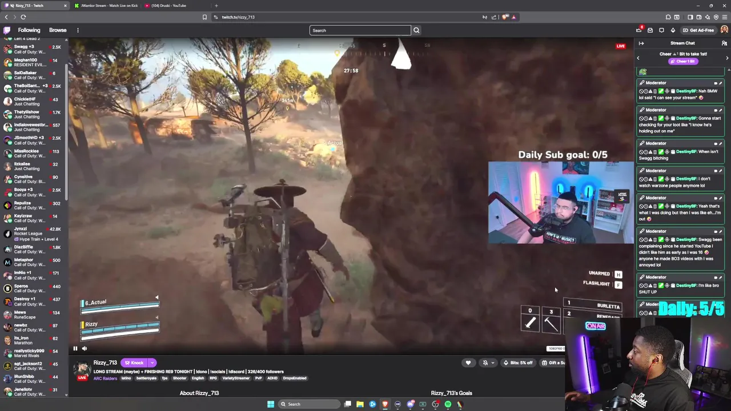Open a new browser tab
Image resolution: width=731 pixels, height=411 pixels.
(x=216, y=6)
